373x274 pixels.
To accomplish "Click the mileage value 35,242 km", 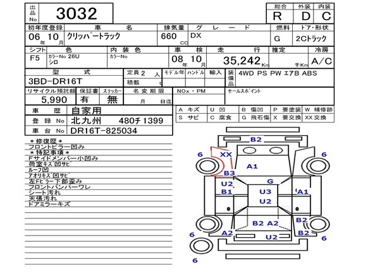I will [x=246, y=61].
